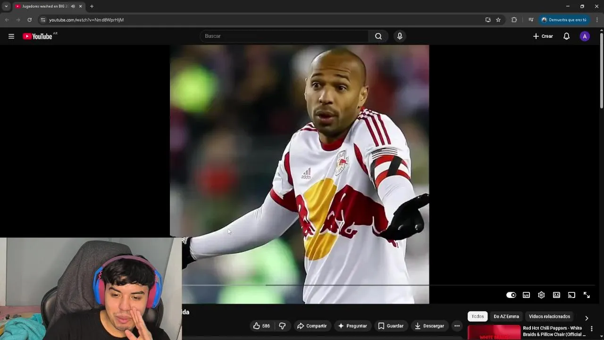Click the search magnifier button
The image size is (604, 340).
pyautogui.click(x=378, y=36)
